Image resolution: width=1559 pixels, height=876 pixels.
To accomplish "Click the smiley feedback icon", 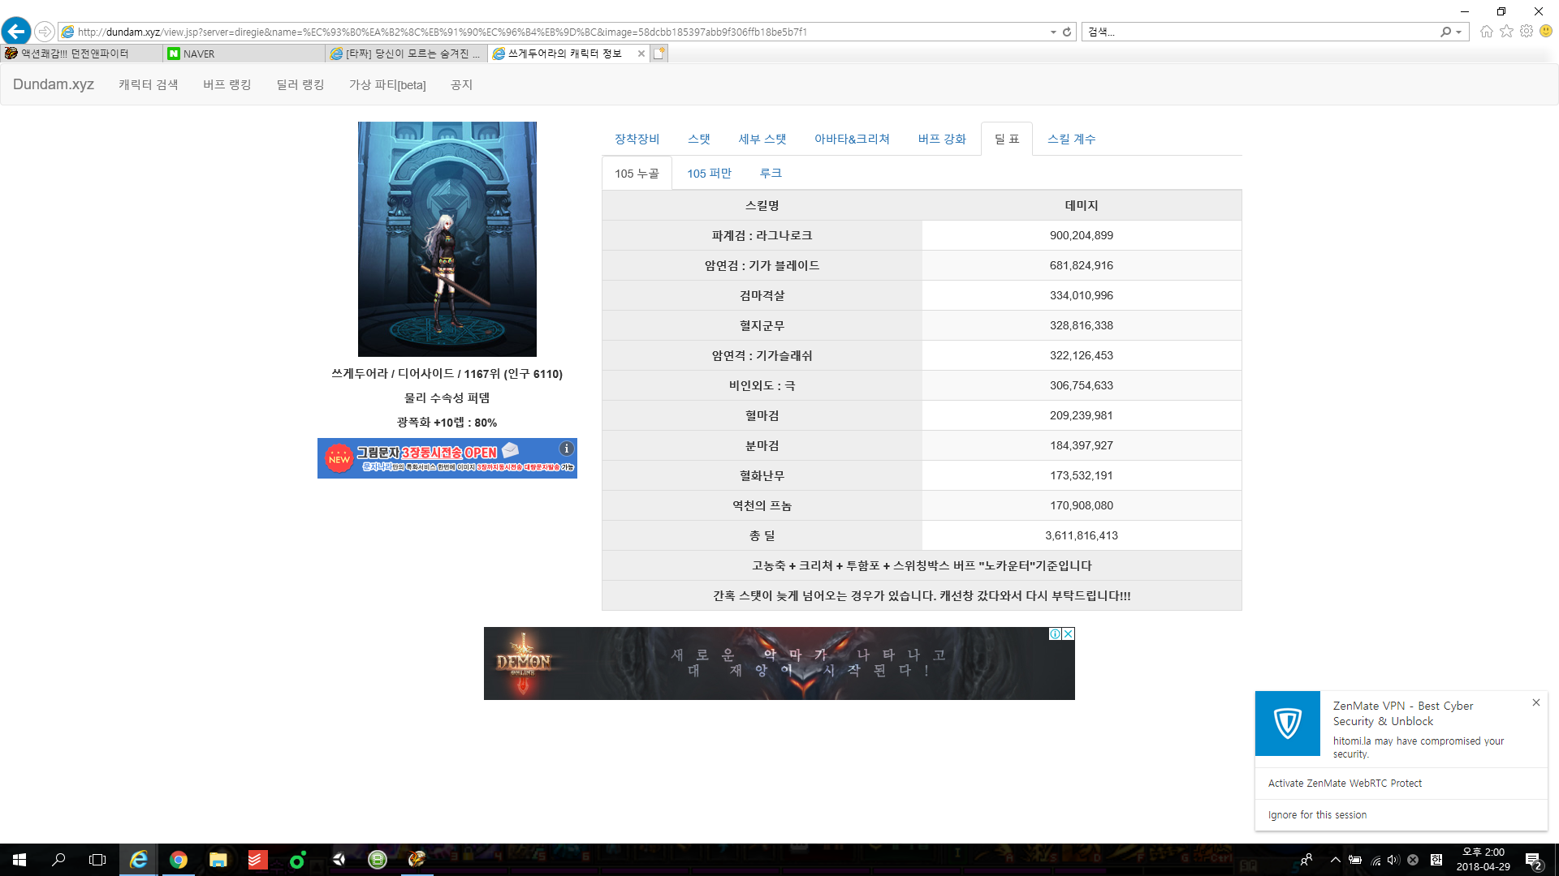I will pyautogui.click(x=1546, y=31).
